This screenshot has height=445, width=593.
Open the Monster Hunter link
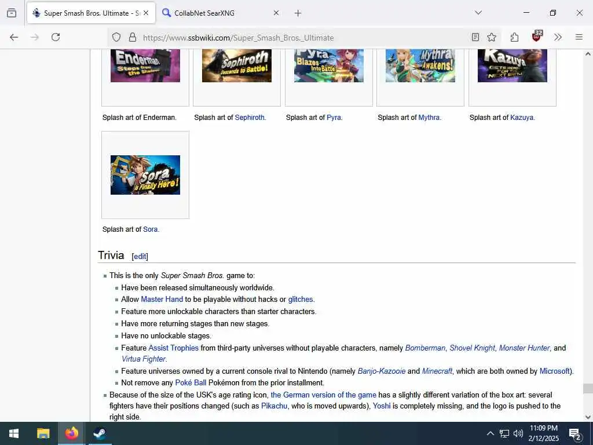524,348
